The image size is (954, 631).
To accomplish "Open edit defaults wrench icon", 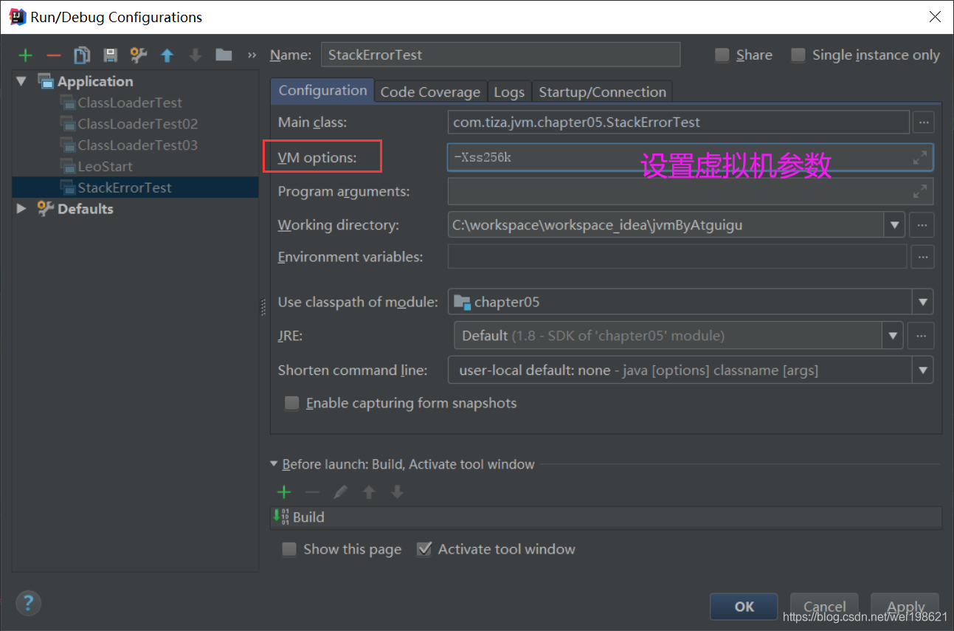I will click(139, 55).
